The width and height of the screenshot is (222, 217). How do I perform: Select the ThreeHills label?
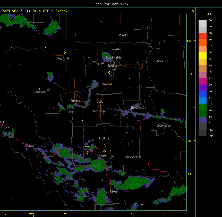138,108
